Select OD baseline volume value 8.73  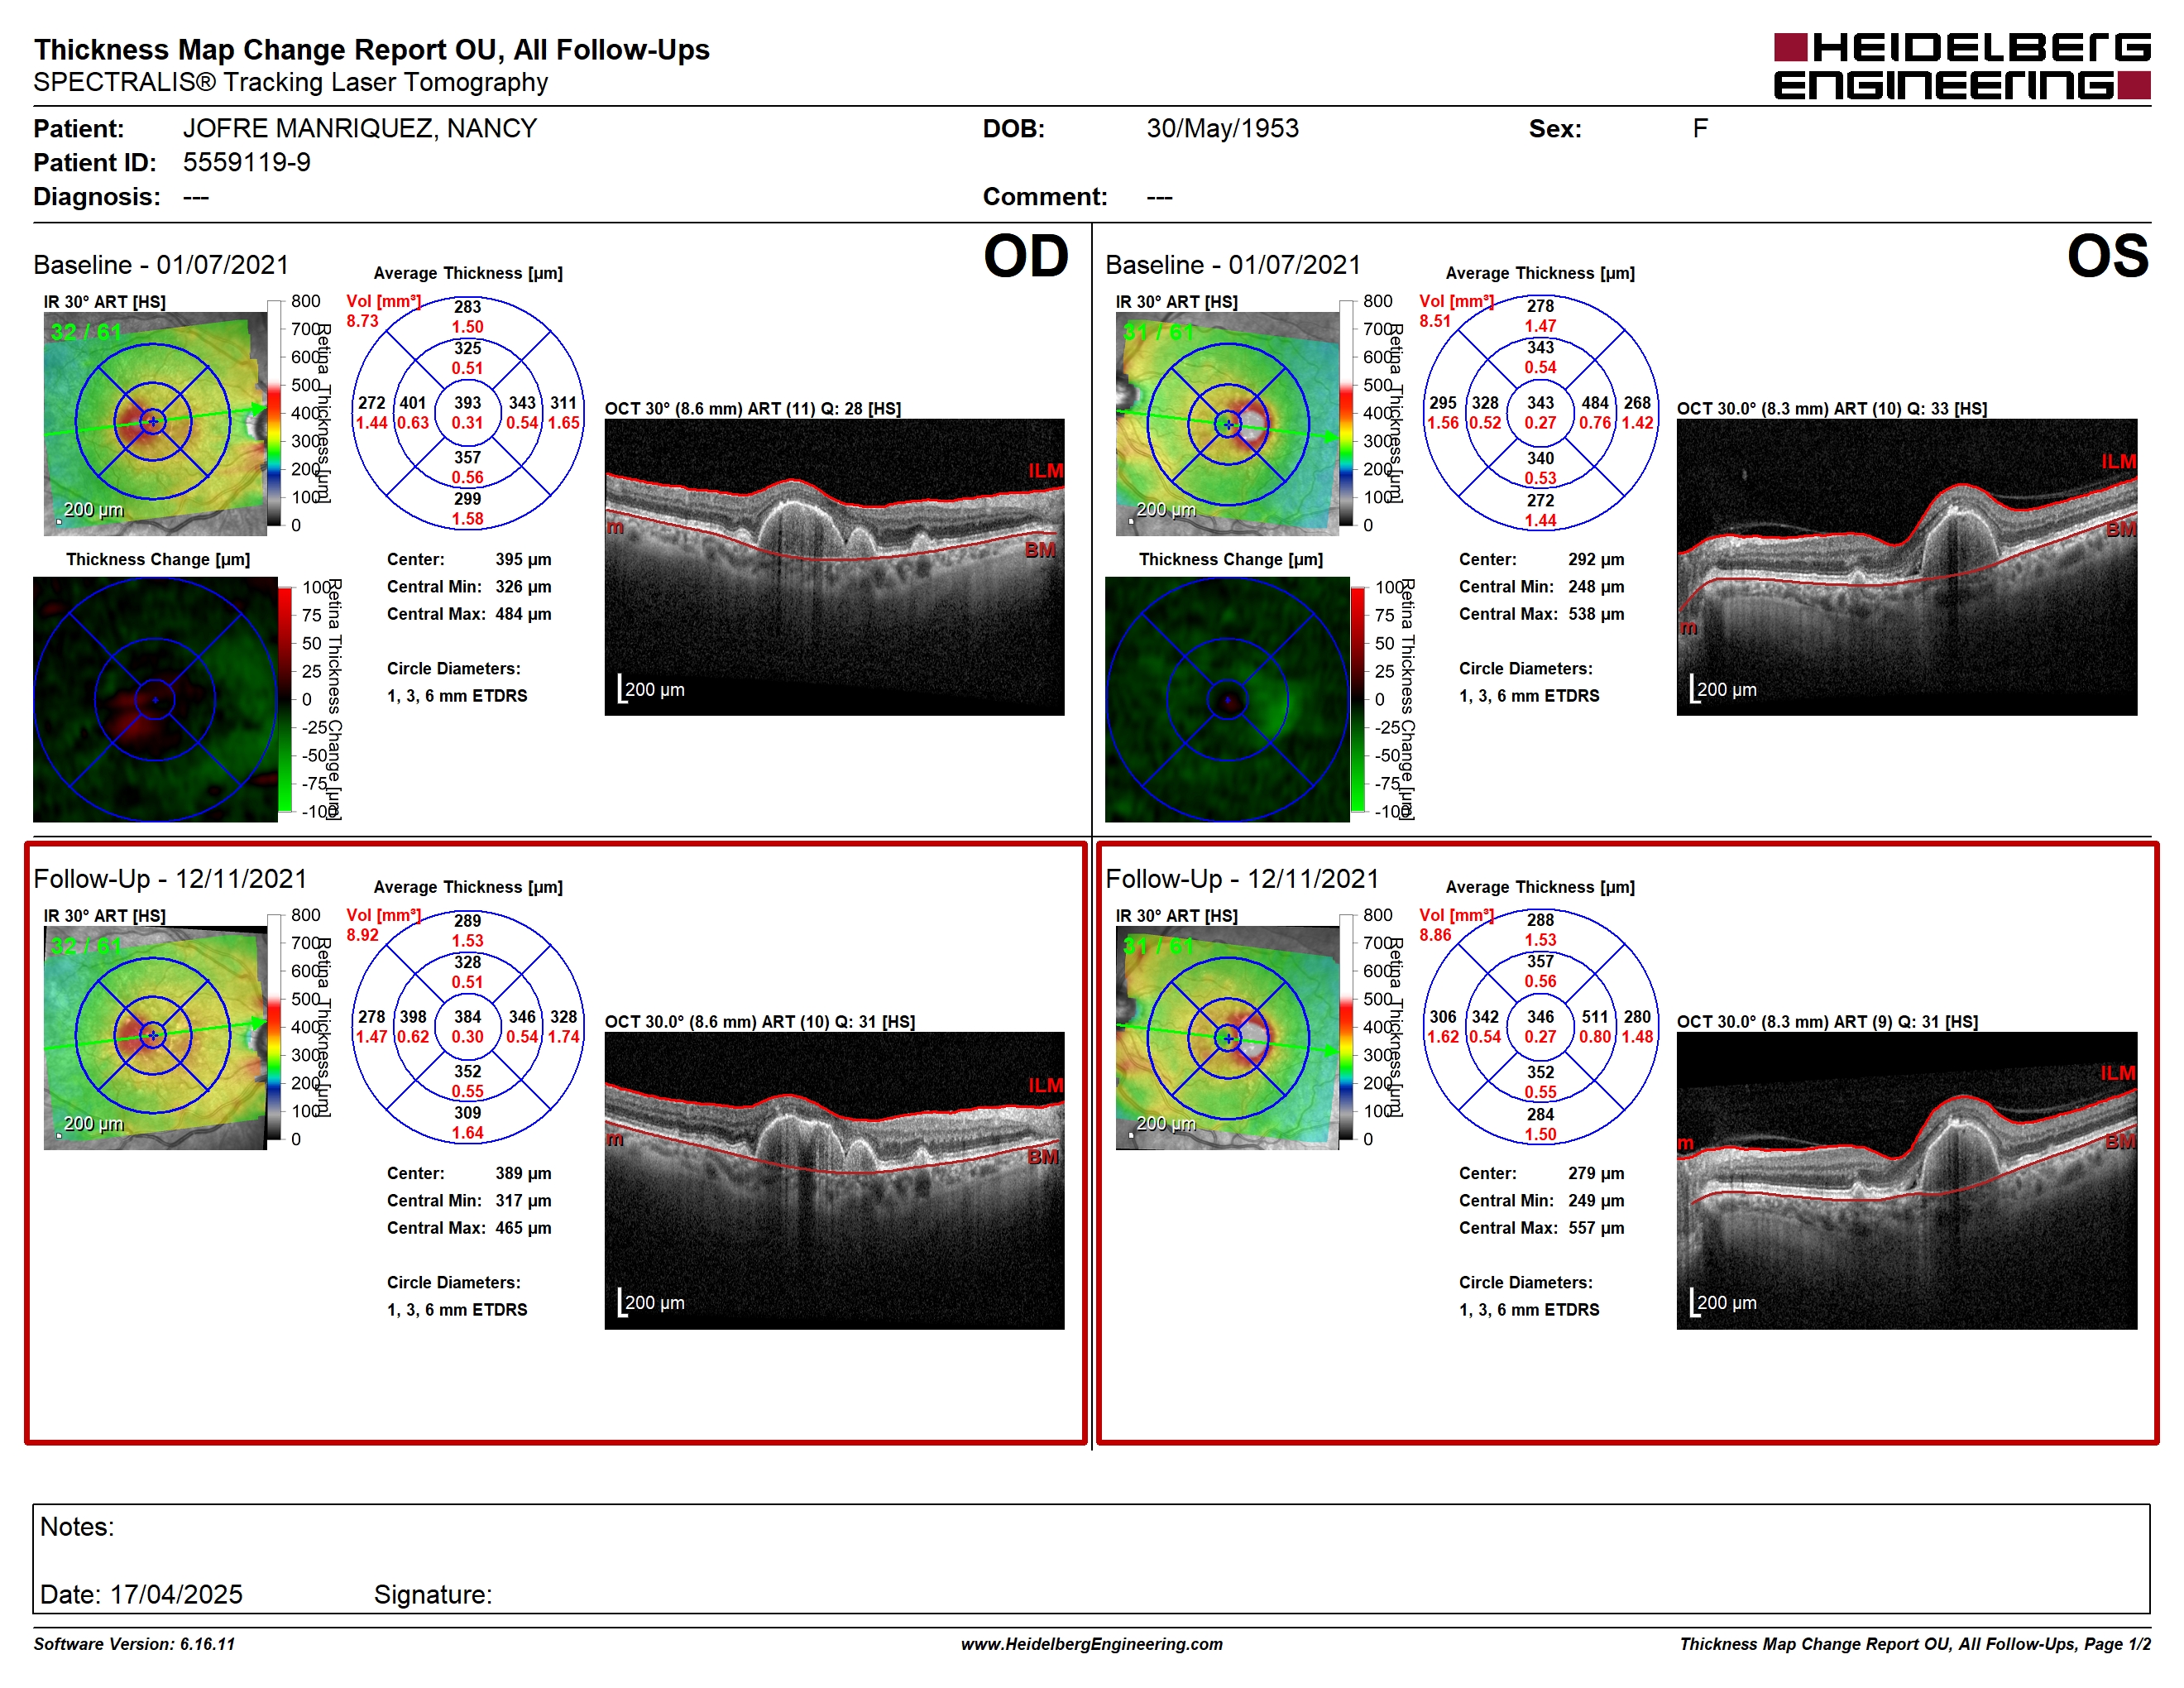(362, 321)
